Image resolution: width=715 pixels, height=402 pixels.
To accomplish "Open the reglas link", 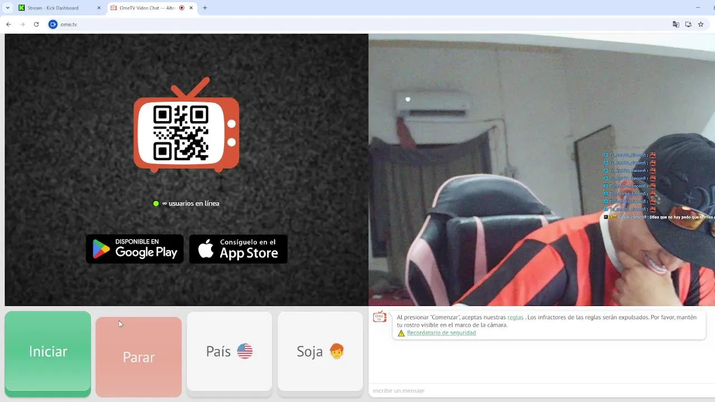I will pyautogui.click(x=515, y=317).
